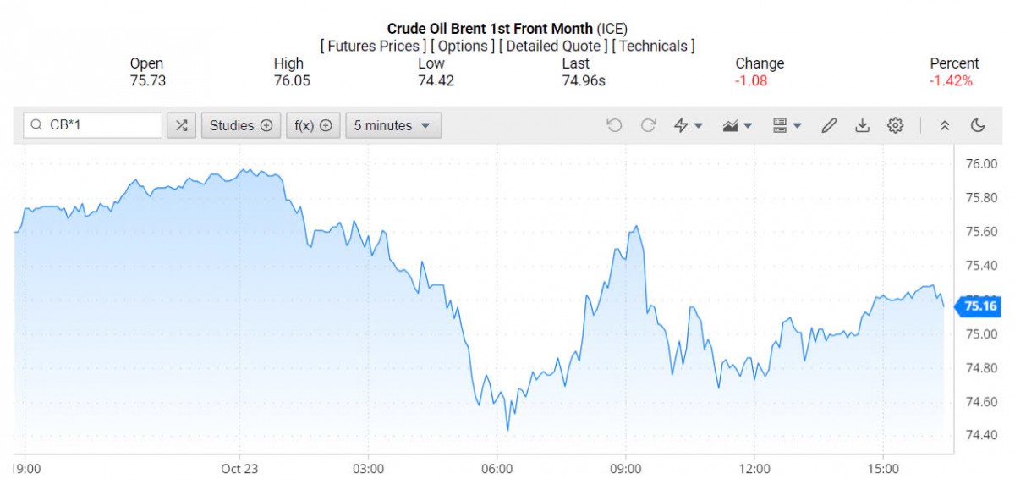1015x479 pixels.
Task: Select the pencil drawing tool
Action: [829, 125]
